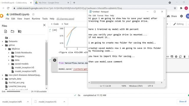Open the Colab Edit menu
Image resolution: width=189 pixels, height=106 pixels.
(13, 19)
